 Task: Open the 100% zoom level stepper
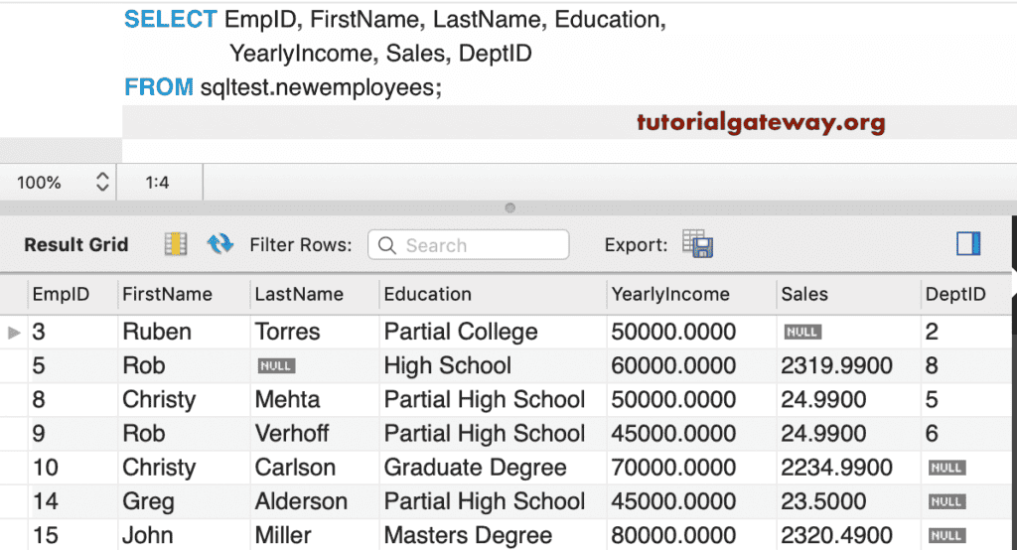[102, 183]
